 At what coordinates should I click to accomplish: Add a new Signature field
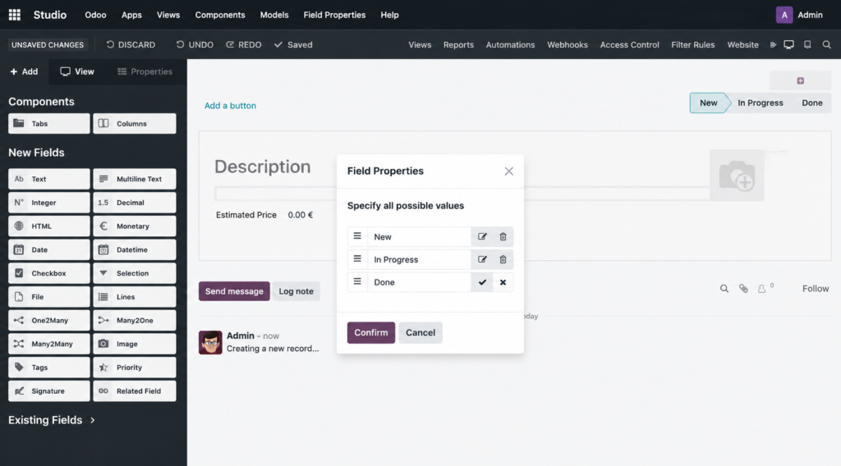(48, 391)
